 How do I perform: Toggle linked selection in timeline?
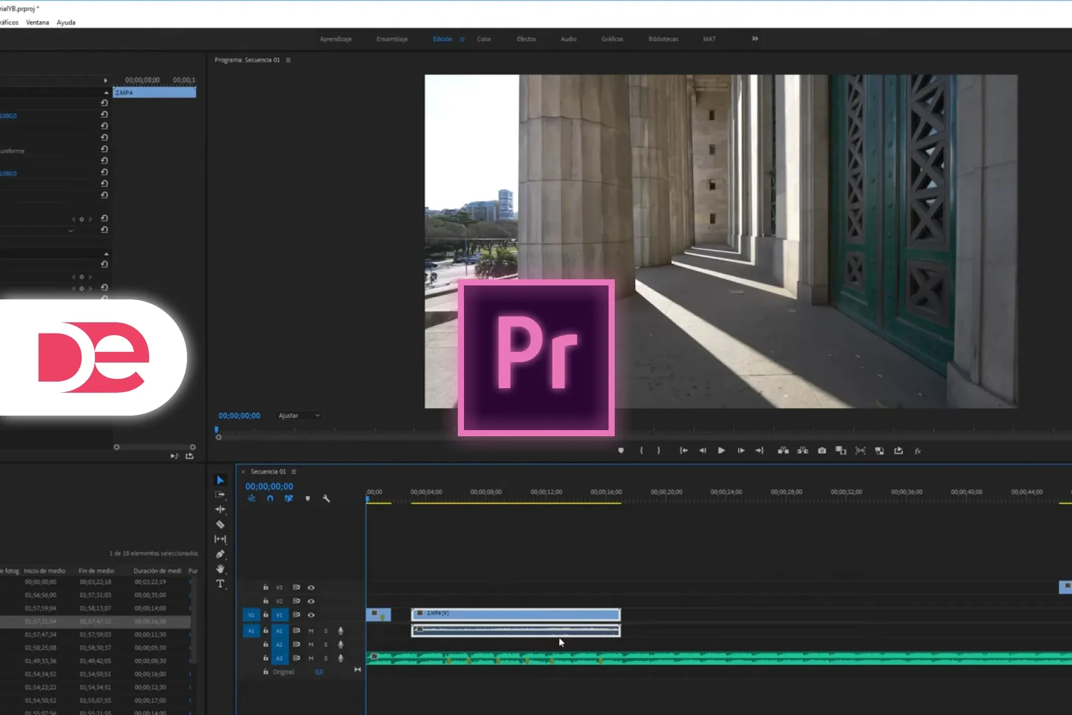(x=289, y=498)
